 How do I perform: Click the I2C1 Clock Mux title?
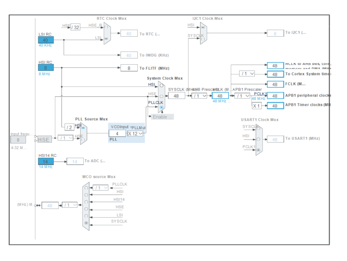click(208, 18)
